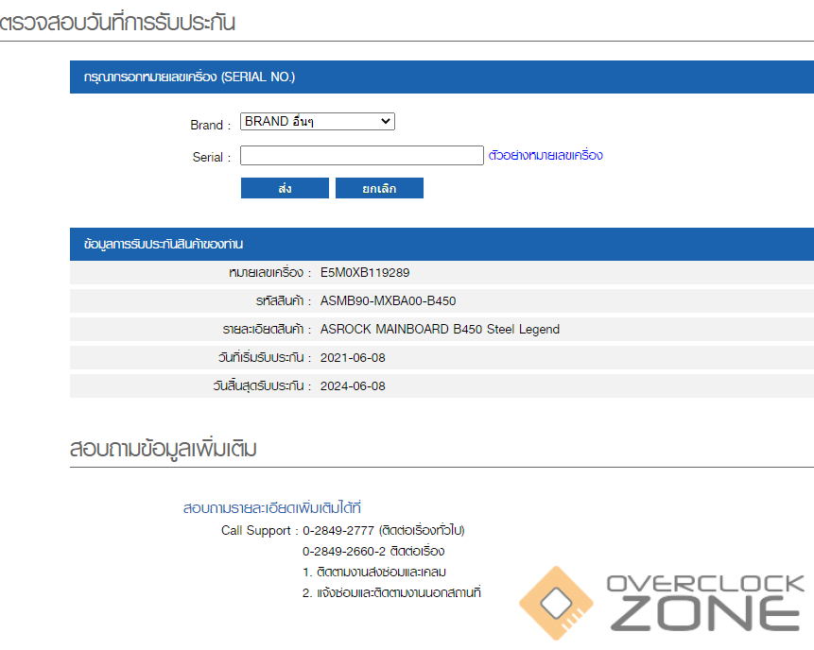Click the วันสิ้นสุดรับประกัน label
814x650 pixels.
[258, 386]
